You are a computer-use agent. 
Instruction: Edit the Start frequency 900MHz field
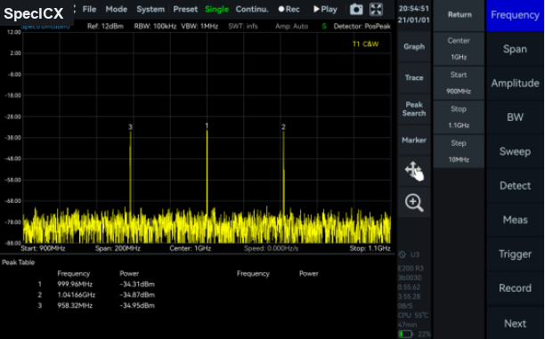(459, 83)
